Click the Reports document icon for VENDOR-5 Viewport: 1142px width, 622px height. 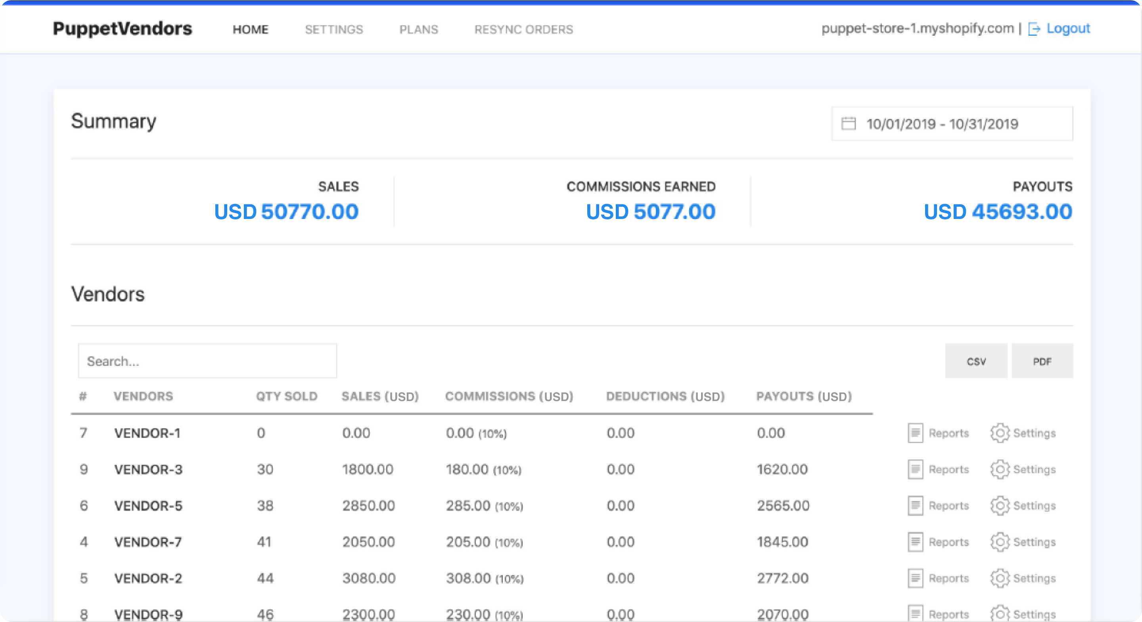(x=915, y=506)
